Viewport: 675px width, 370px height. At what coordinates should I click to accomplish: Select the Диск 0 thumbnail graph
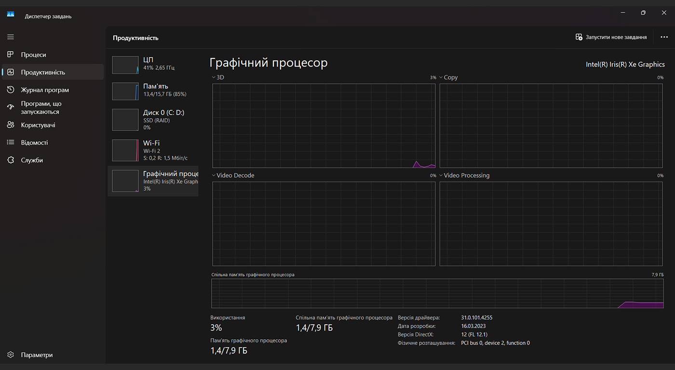[125, 119]
